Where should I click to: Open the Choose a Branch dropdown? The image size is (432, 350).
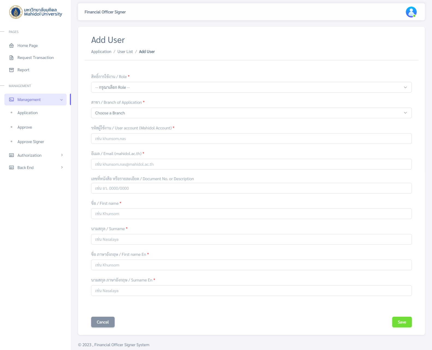click(x=251, y=113)
